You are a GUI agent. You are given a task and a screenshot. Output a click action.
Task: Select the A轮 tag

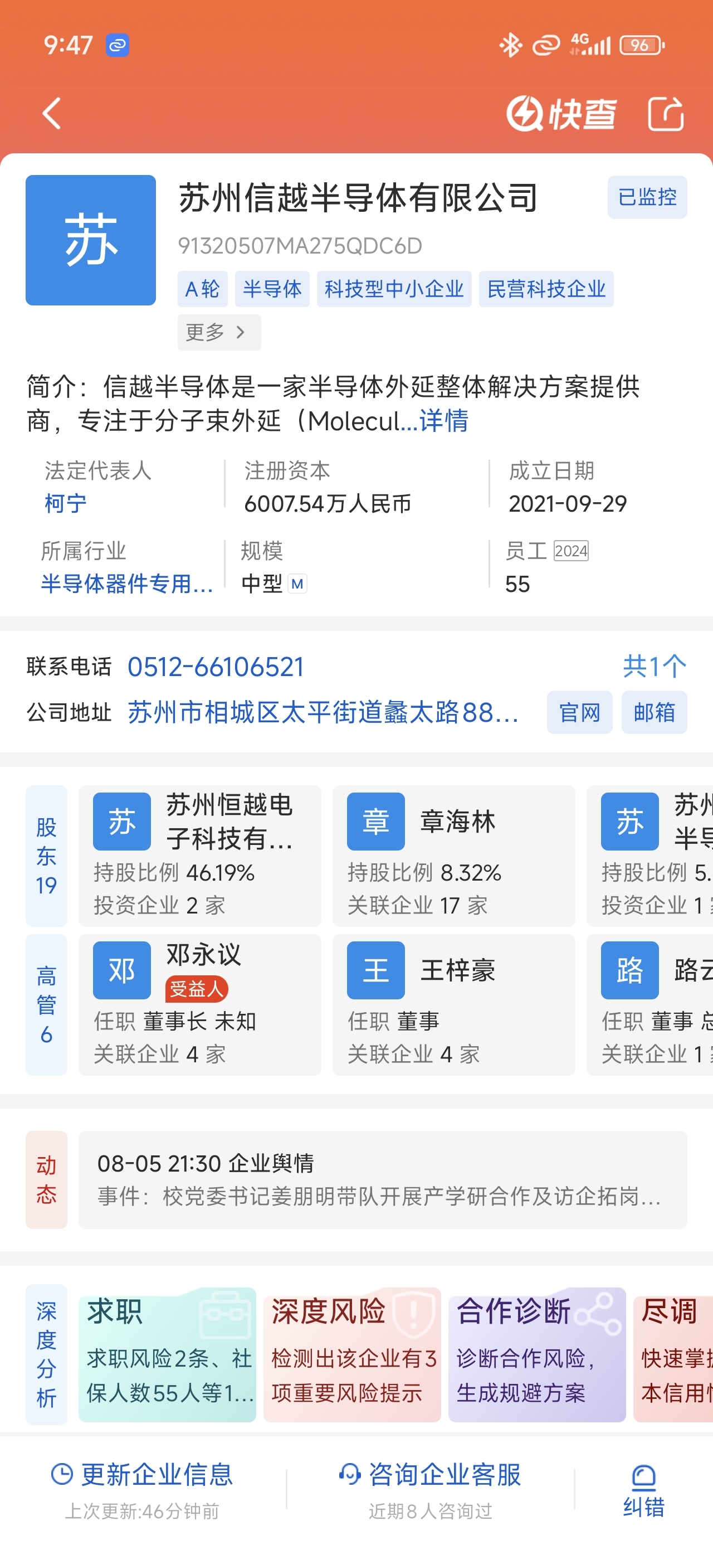[202, 289]
